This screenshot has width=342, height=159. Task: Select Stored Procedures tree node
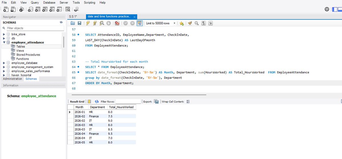coord(28,55)
